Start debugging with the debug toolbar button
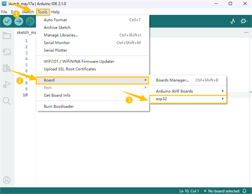 tap(30, 21)
